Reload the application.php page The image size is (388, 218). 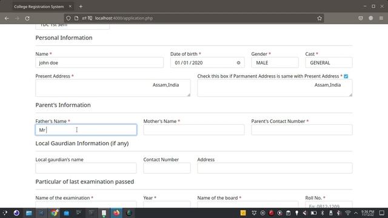[x=27, y=18]
